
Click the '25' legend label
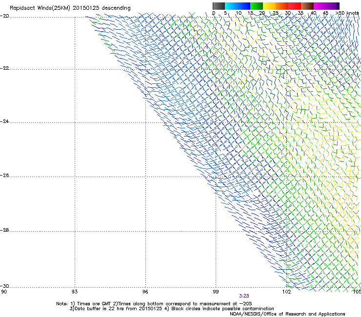click(x=276, y=13)
